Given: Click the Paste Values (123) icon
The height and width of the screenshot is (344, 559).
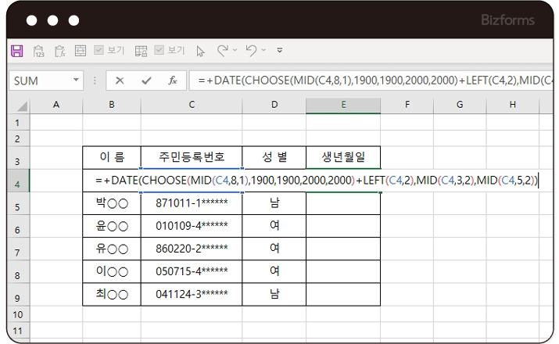Looking at the screenshot, I should pos(38,51).
